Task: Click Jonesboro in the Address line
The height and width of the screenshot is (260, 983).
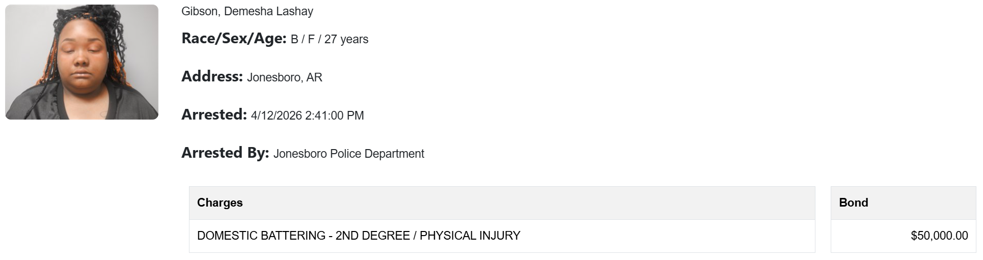Action: [x=275, y=77]
